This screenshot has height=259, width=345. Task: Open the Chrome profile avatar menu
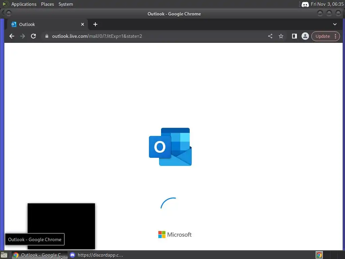pyautogui.click(x=305, y=36)
